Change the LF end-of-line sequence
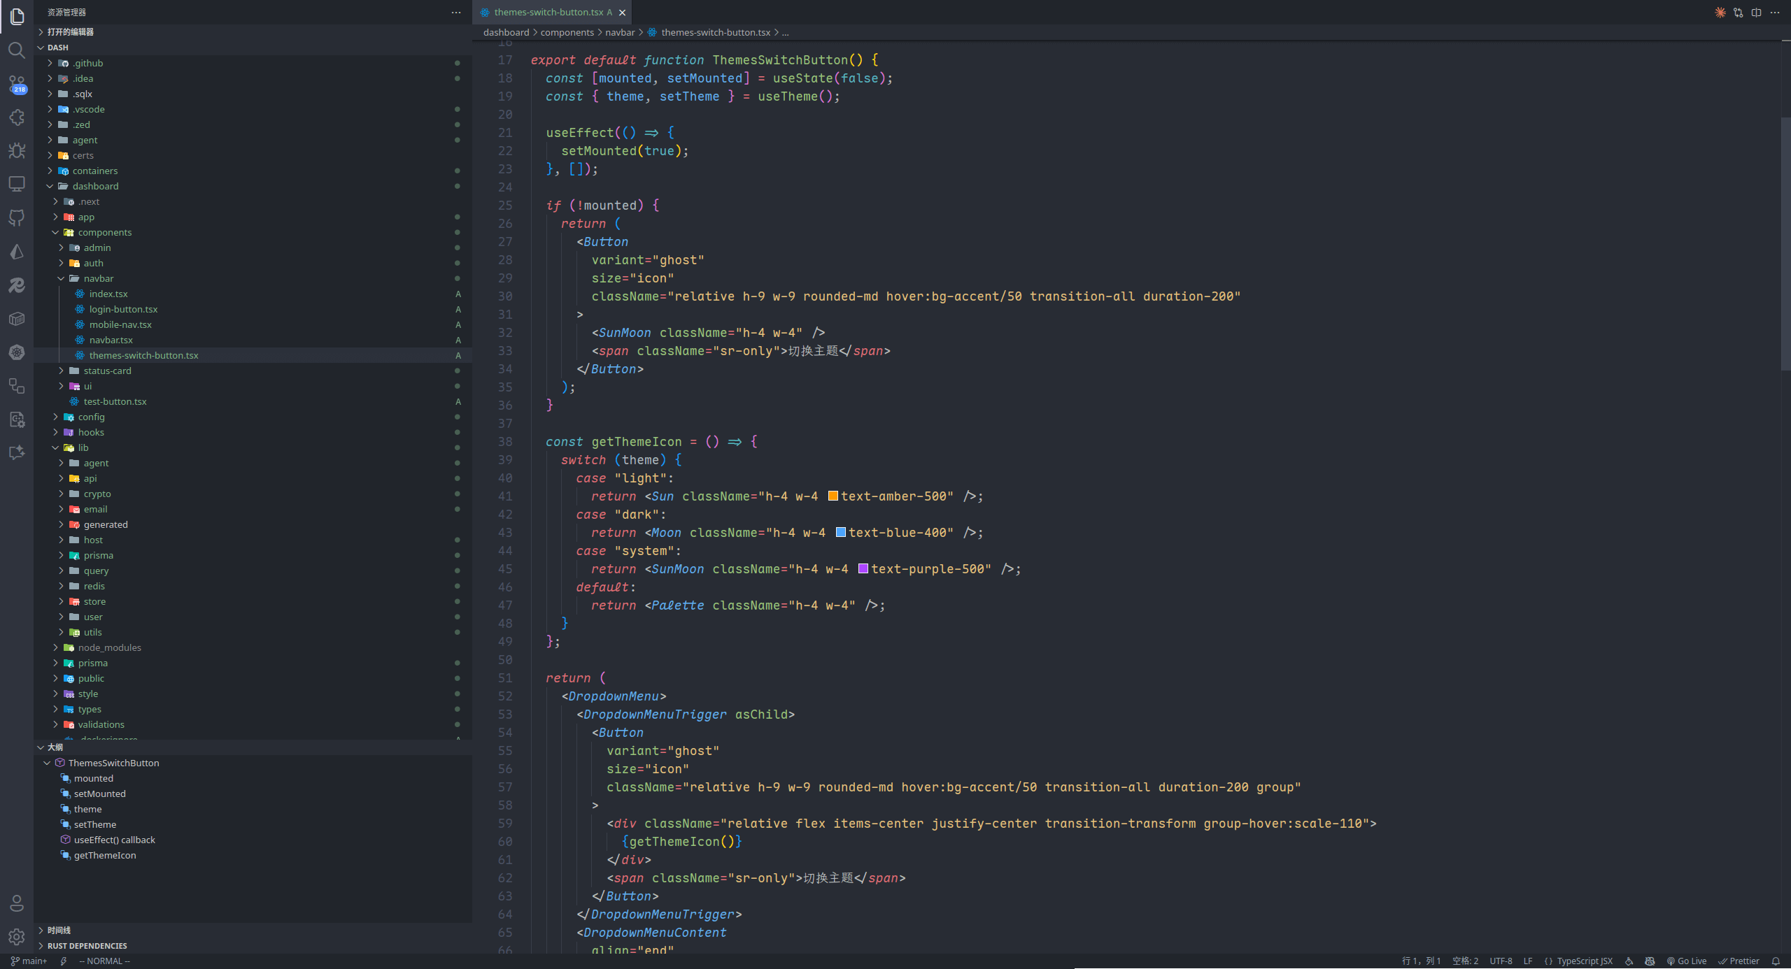This screenshot has height=969, width=1791. click(1528, 961)
